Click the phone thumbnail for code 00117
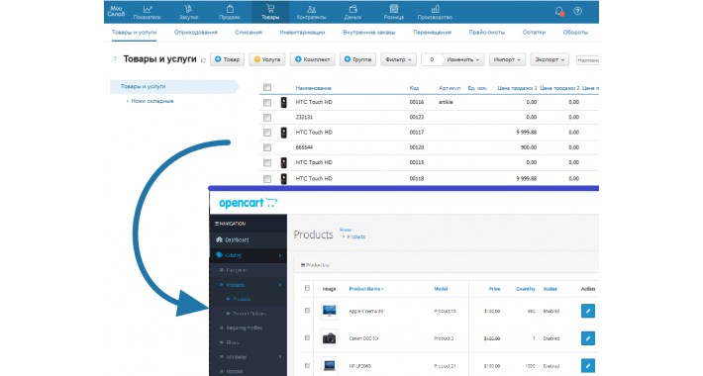Image resolution: width=703 pixels, height=376 pixels. 283,133
